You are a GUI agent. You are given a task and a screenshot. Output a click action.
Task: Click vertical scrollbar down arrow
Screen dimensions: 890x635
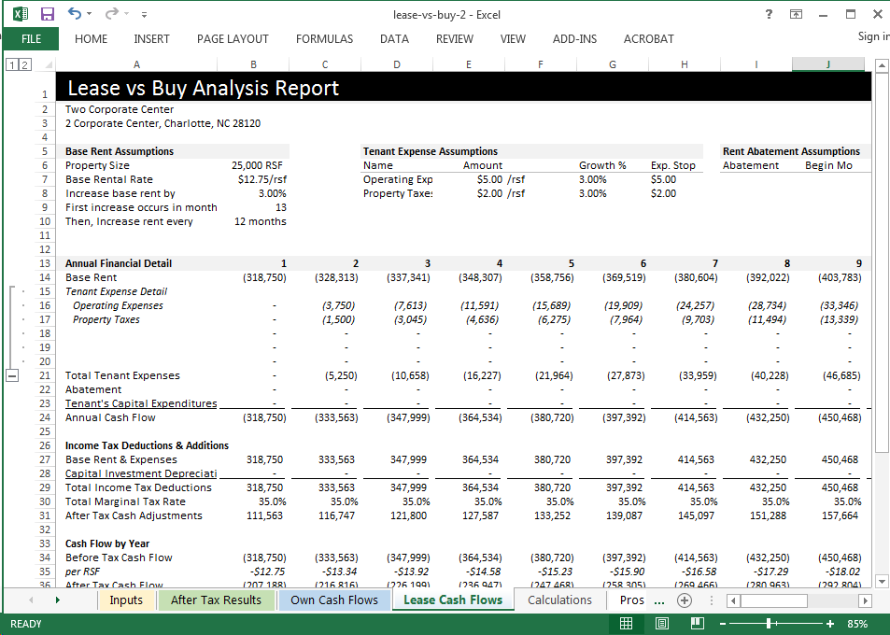pos(882,581)
